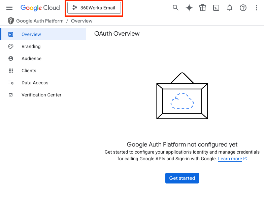264x206 pixels.
Task: Open Gemini AI sparkle assistant
Action: point(189,8)
